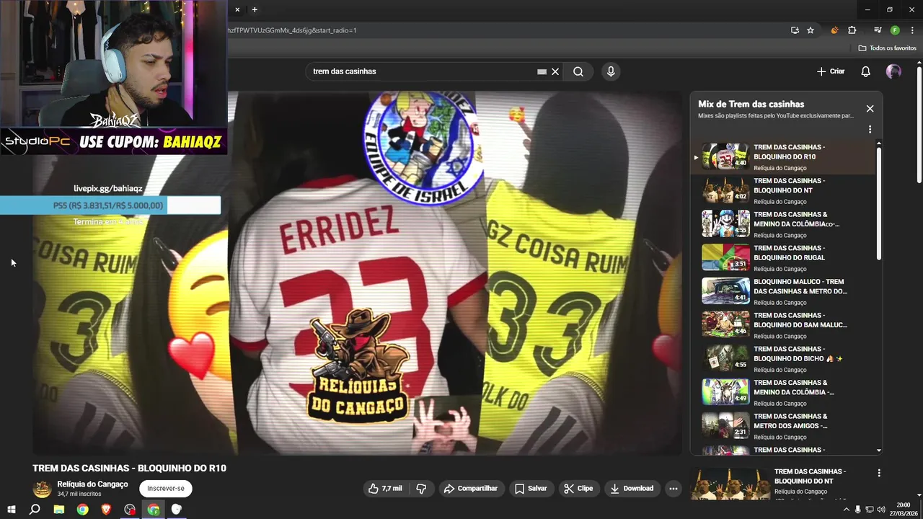Open the Relíquia do Cangaço channel avatar
This screenshot has width=923, height=519.
(x=43, y=489)
